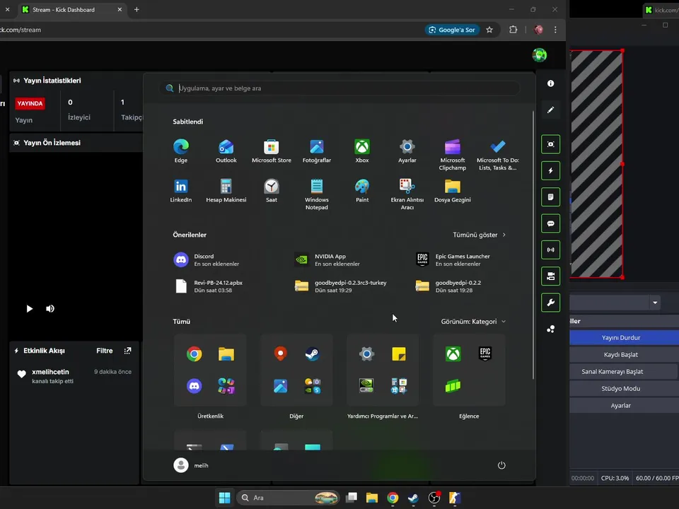Open recommended NVIDIA App
The height and width of the screenshot is (509, 679).
327,259
